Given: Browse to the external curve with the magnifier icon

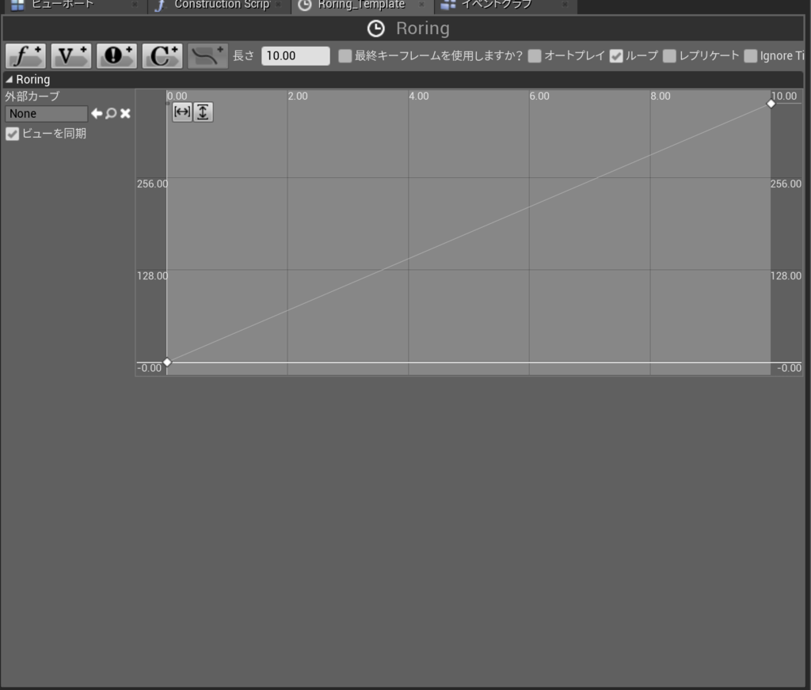Looking at the screenshot, I should [111, 113].
